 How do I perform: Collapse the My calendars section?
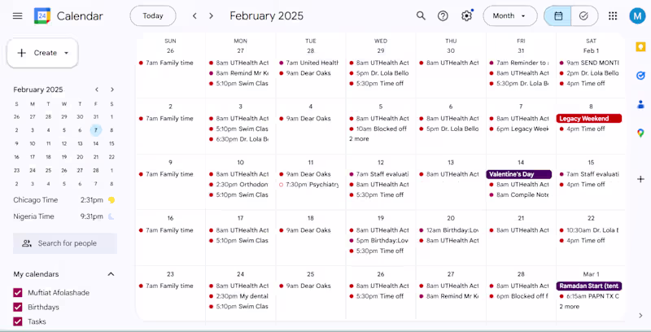(x=111, y=274)
